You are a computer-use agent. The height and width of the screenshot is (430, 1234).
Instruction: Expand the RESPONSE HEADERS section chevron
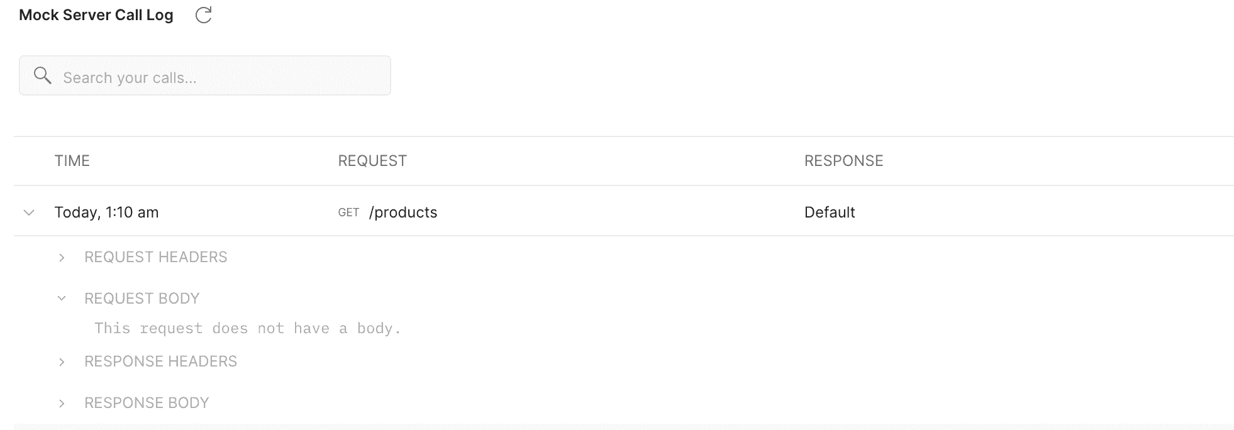tap(62, 361)
